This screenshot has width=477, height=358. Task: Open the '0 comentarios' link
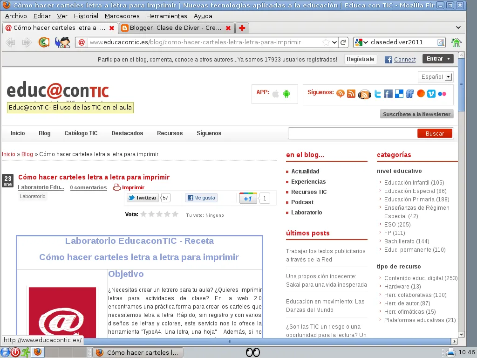89,187
